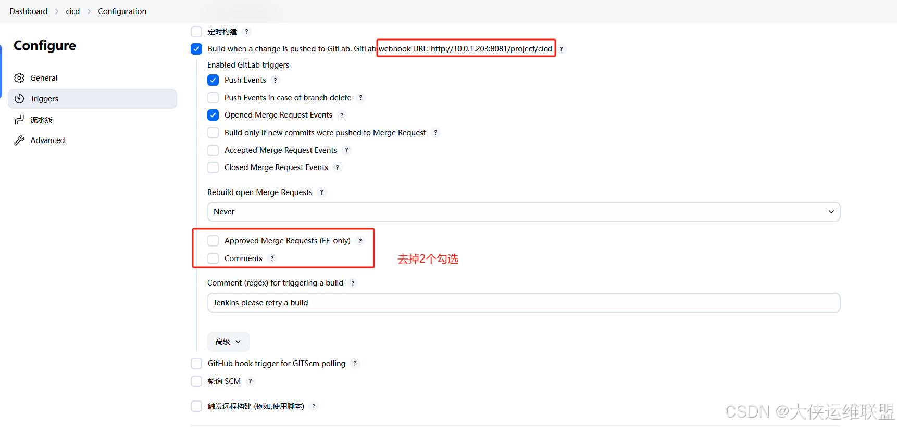Image resolution: width=897 pixels, height=427 pixels.
Task: Open Dashboard breadcrumb link
Action: pos(29,11)
